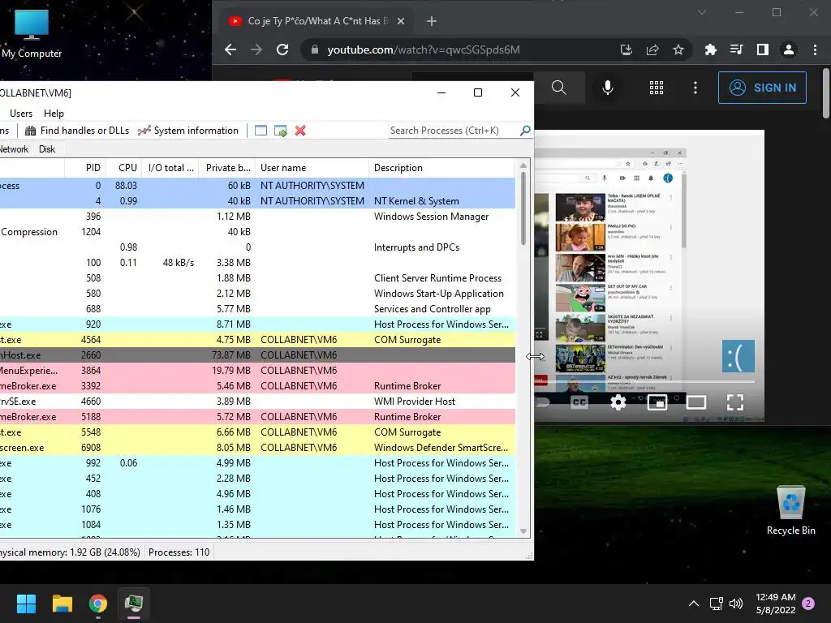
Task: Open YouTube apps grid icon
Action: click(657, 88)
